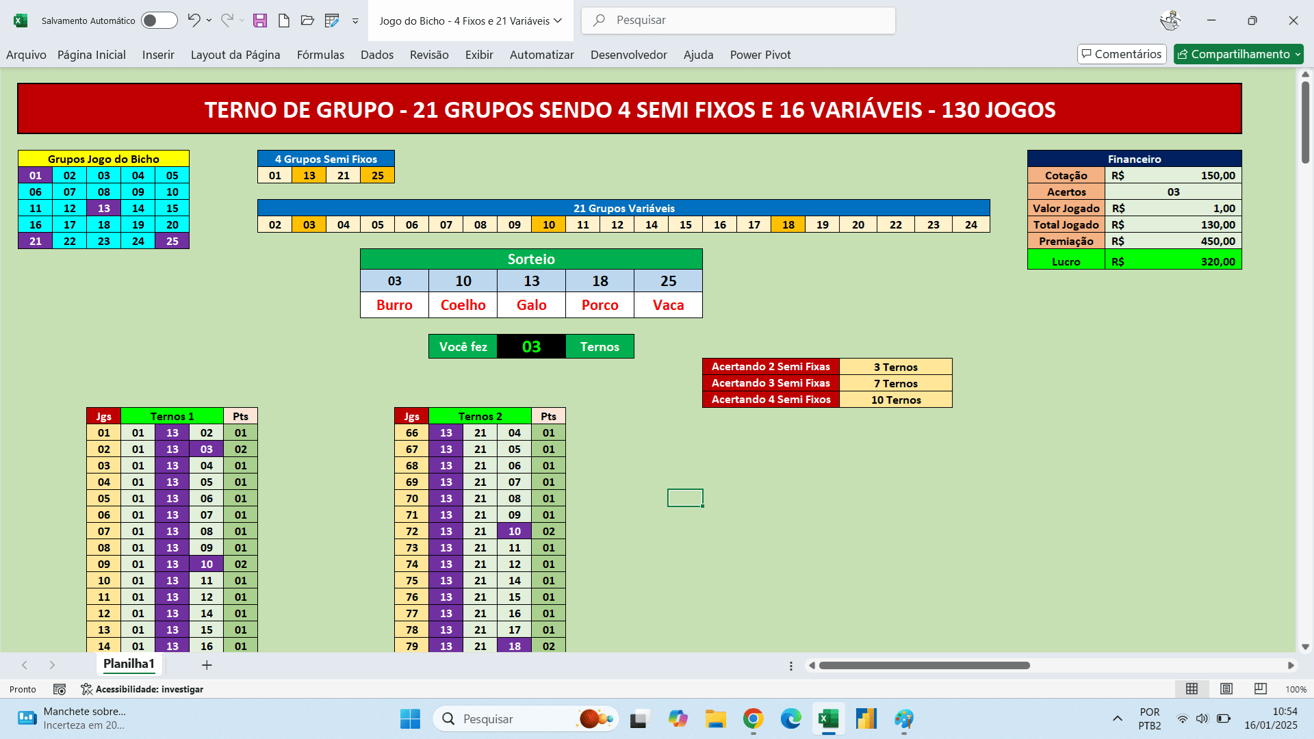Click the Macro recording status bar icon
Screen dimensions: 1314x739
[60, 689]
